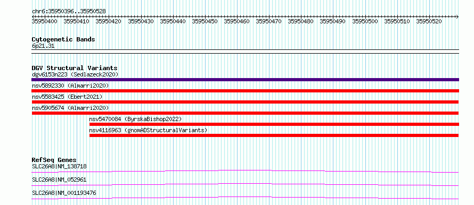Click the SLC26A8|NM_001193476 transcript label
The height and width of the screenshot is (205, 474).
point(64,193)
